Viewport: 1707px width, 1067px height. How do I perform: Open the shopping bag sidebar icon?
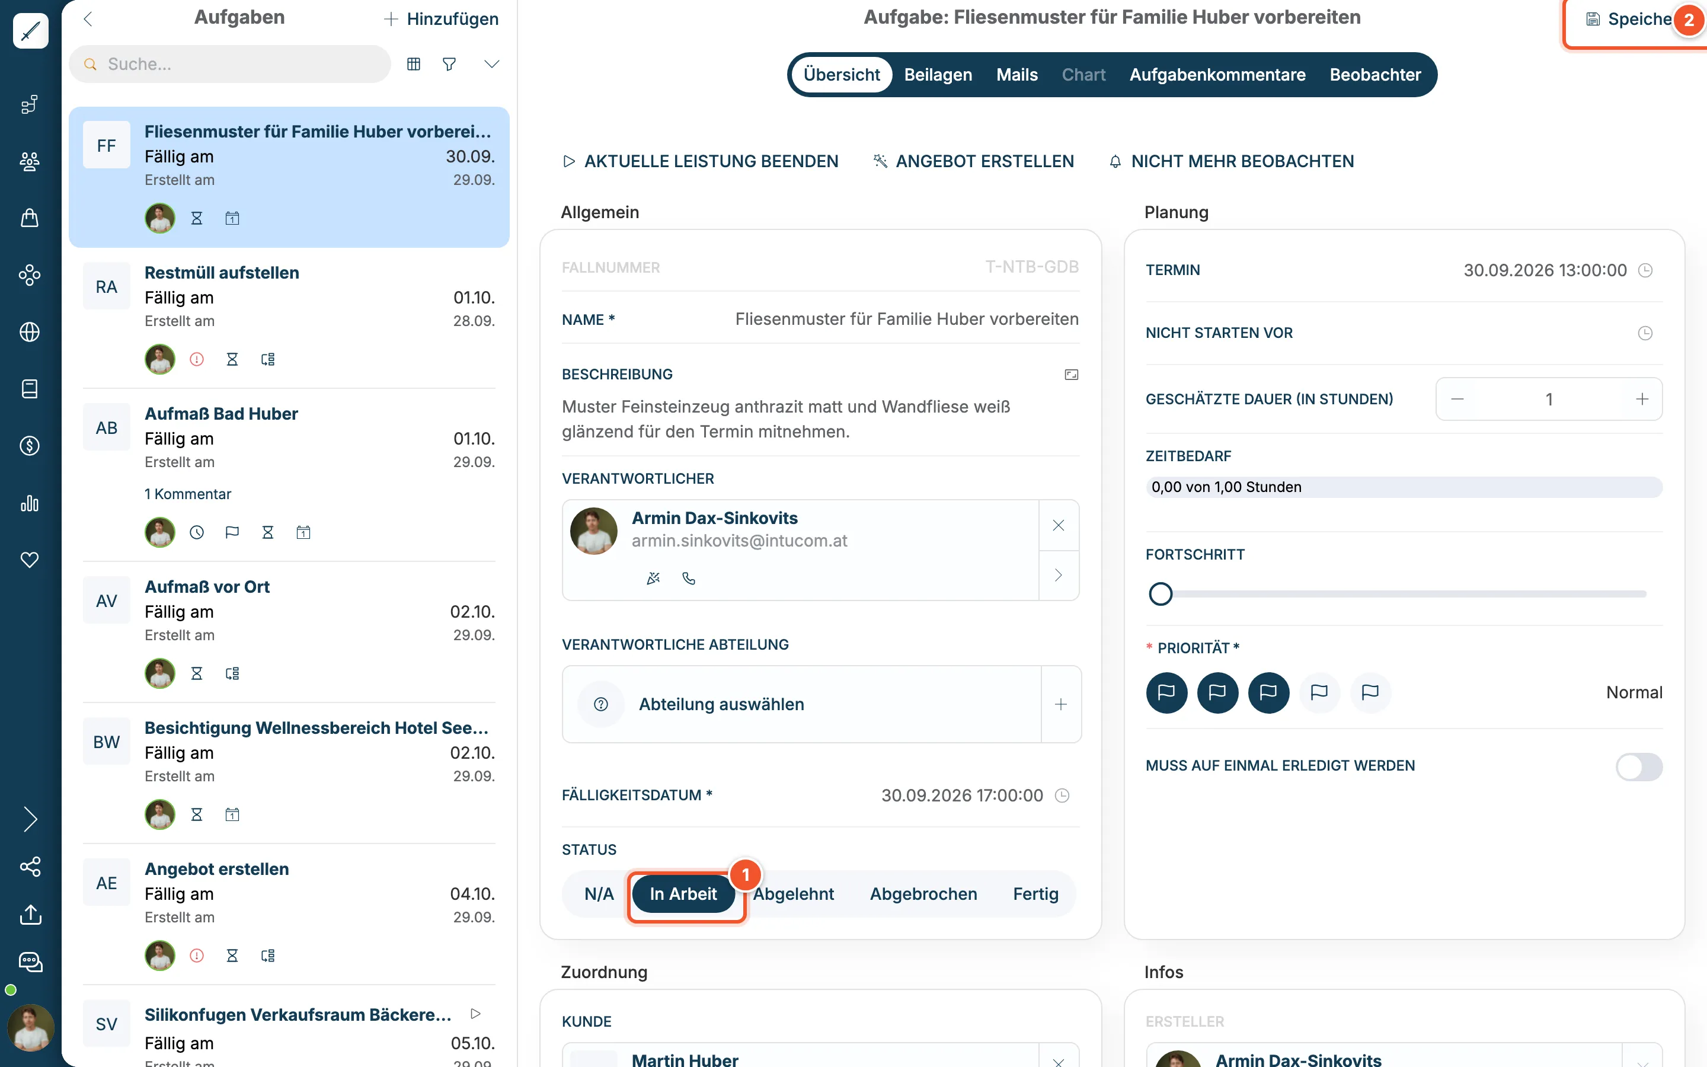click(30, 218)
